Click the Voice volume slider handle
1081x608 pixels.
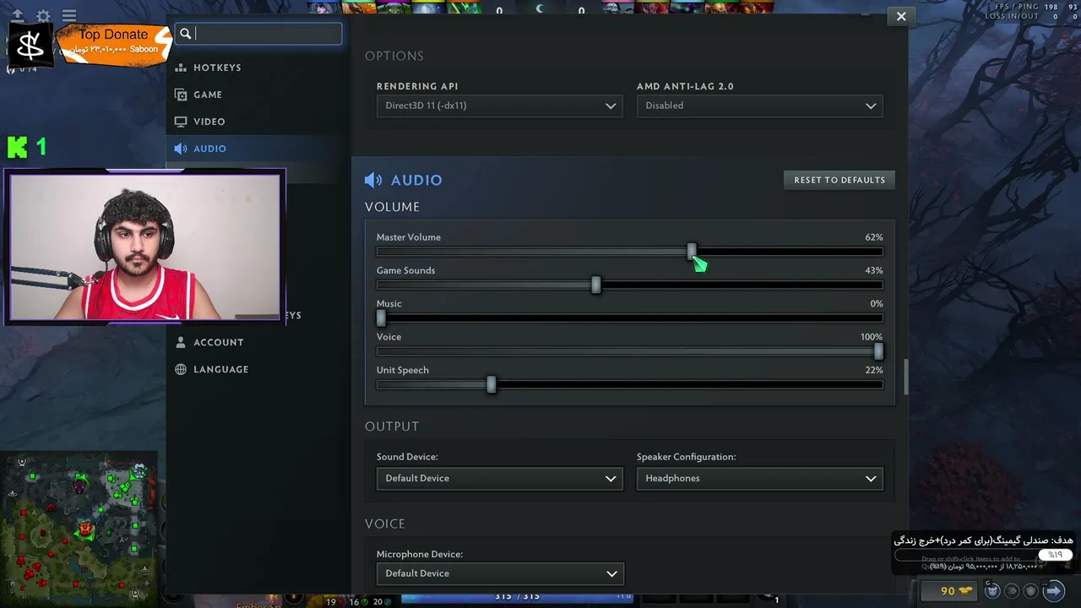click(x=878, y=351)
